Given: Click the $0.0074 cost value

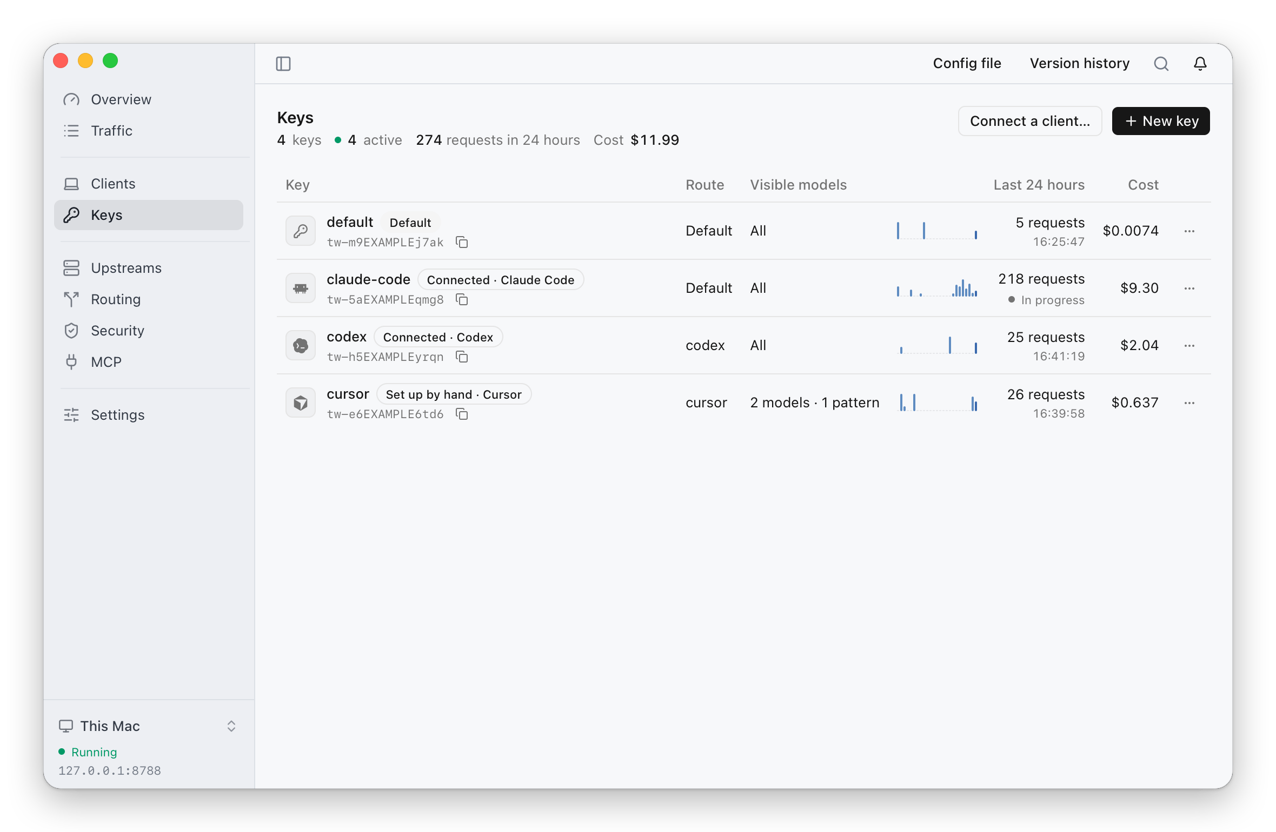Looking at the screenshot, I should coord(1131,231).
